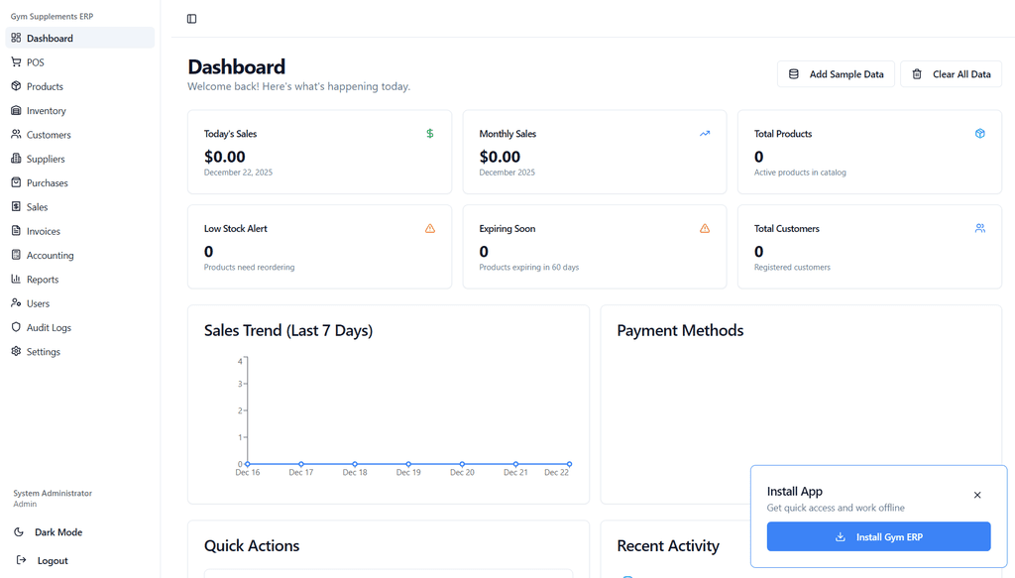This screenshot has height=578, width=1015.
Task: Dismiss the Install App popup
Action: pyautogui.click(x=977, y=495)
